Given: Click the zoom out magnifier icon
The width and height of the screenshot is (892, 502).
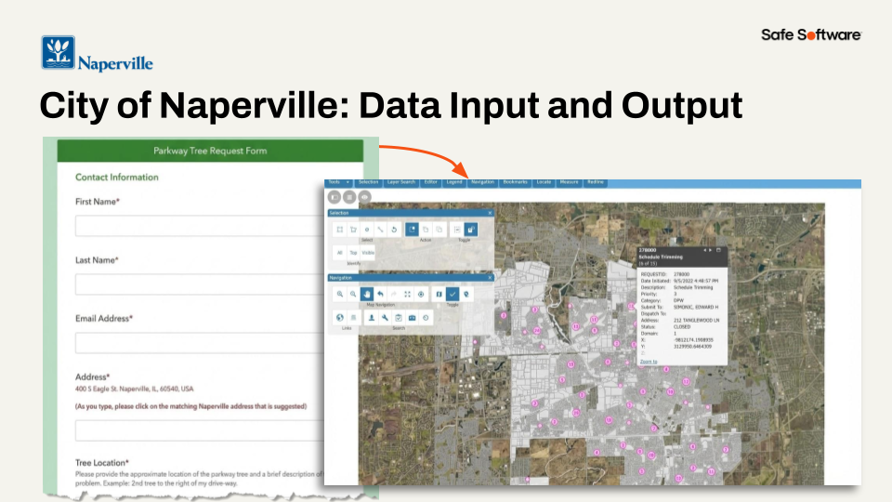Looking at the screenshot, I should (x=353, y=295).
